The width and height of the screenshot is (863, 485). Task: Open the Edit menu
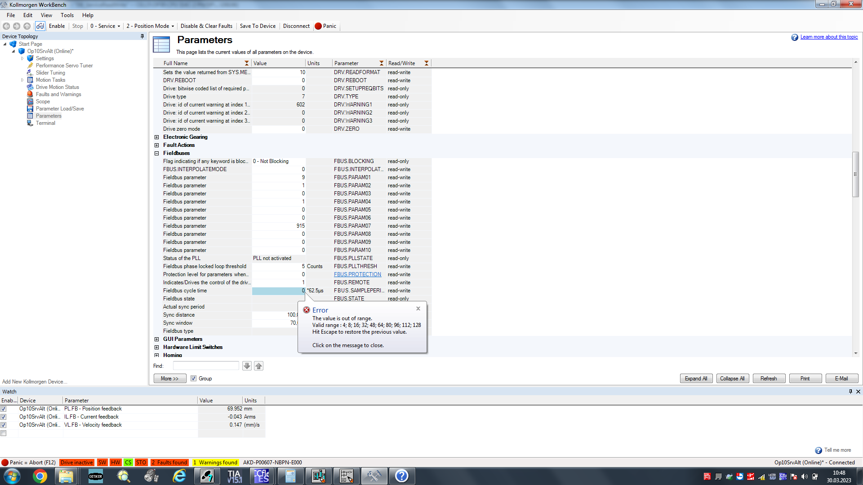pos(28,15)
